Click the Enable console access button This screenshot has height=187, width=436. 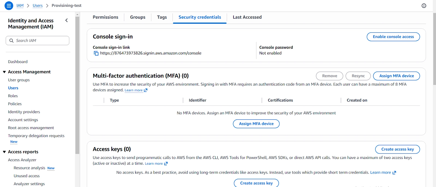click(393, 37)
